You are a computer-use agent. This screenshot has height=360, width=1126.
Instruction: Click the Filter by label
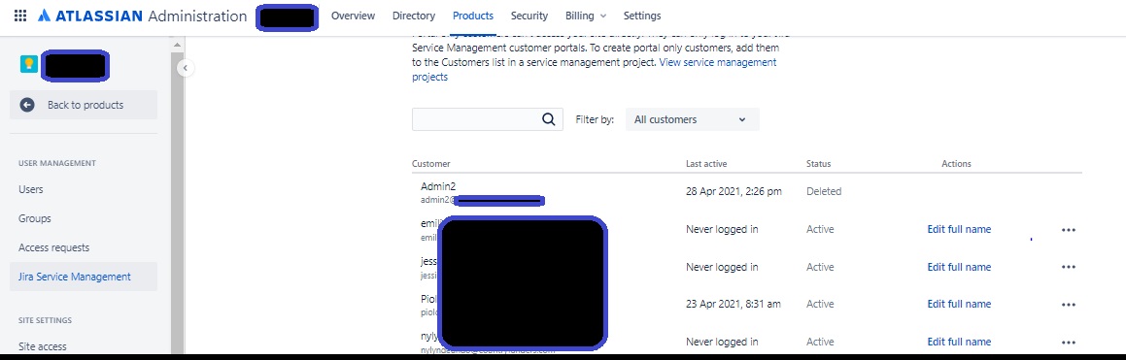[595, 119]
